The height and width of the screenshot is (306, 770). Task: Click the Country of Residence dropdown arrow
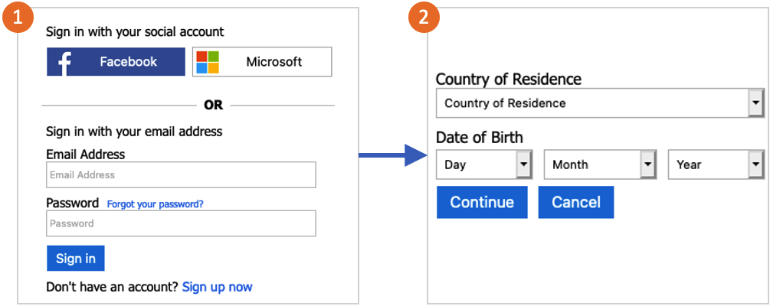tap(755, 103)
